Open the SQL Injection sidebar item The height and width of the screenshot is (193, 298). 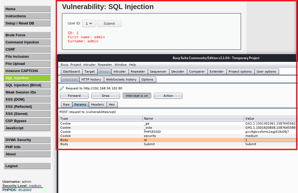click(27, 78)
